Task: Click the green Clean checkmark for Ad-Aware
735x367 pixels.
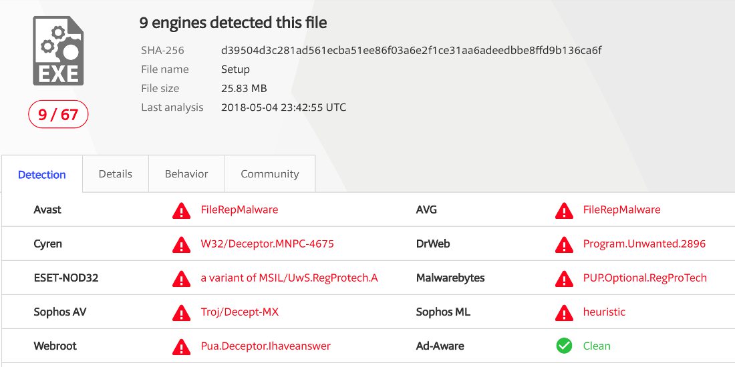Action: click(x=564, y=346)
